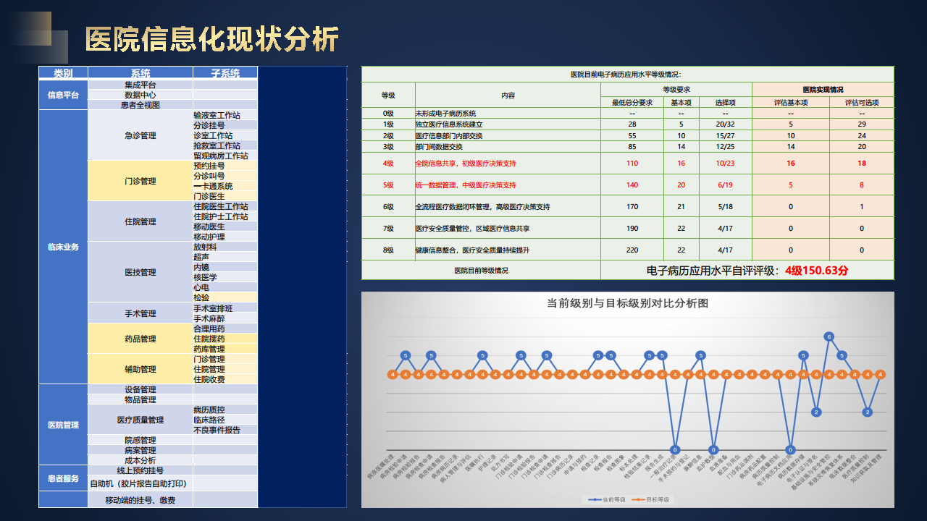Click the 信息平台 category cell
927x521 pixels.
click(x=63, y=95)
